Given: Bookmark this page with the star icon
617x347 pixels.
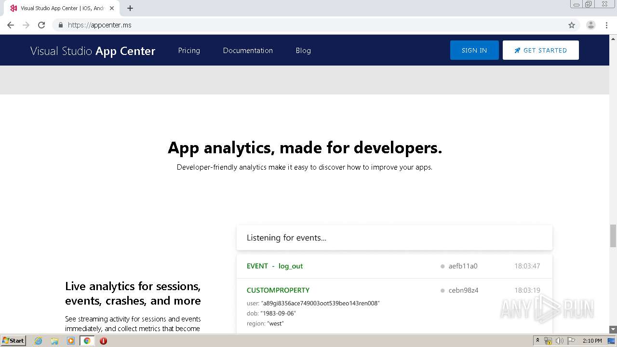Looking at the screenshot, I should point(572,25).
